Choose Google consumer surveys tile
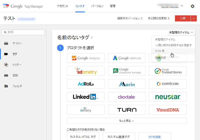The image size is (200, 140). tap(127, 71)
